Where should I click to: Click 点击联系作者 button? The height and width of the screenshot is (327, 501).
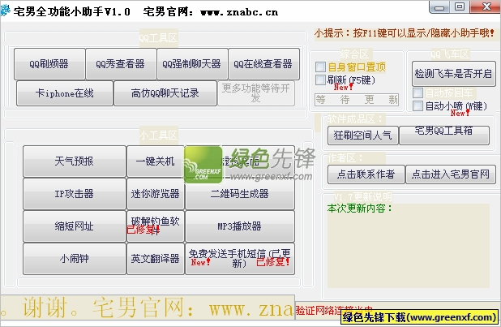point(366,174)
